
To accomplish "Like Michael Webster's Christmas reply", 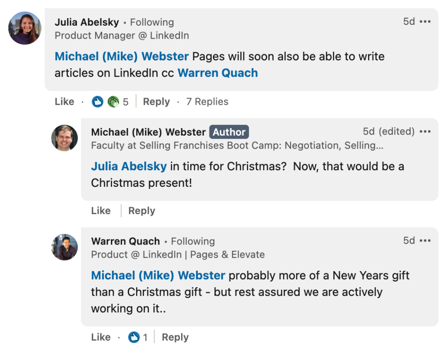I will click(101, 211).
